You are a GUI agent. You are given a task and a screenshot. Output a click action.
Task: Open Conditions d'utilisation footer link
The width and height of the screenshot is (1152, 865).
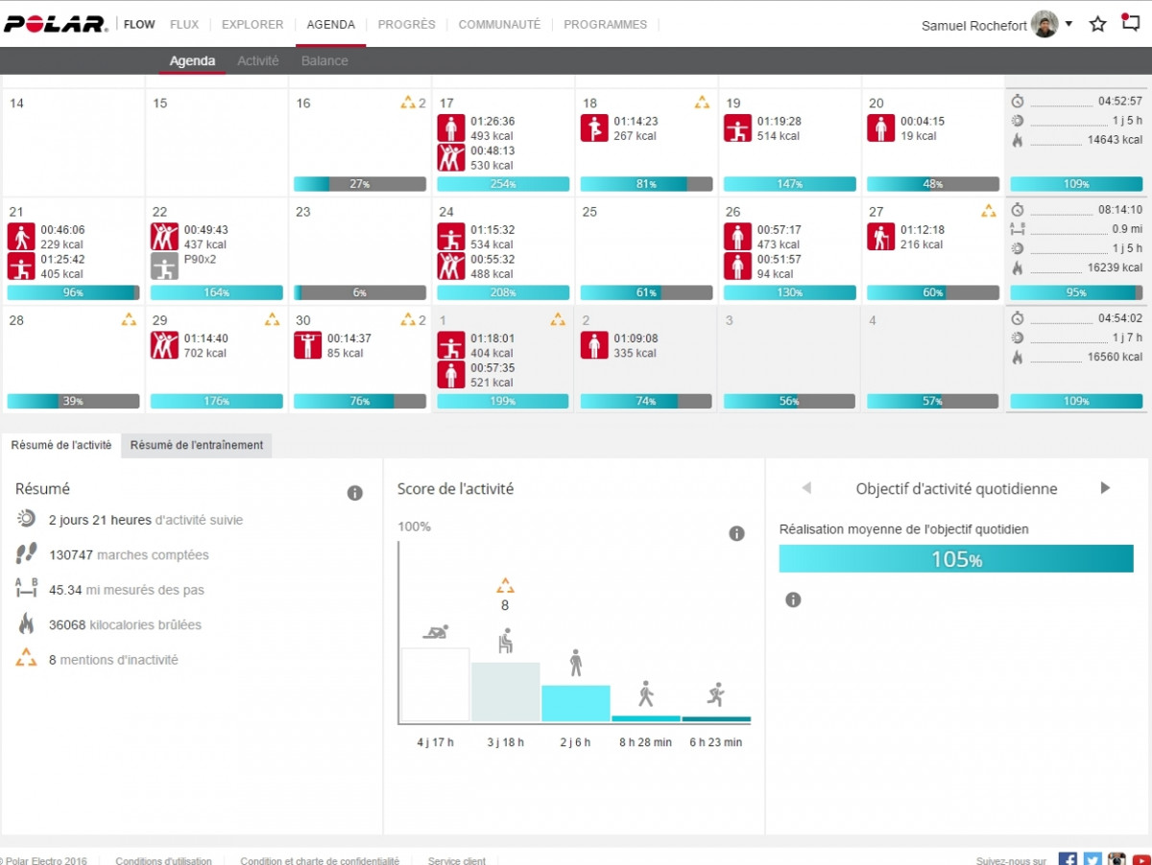click(x=163, y=860)
